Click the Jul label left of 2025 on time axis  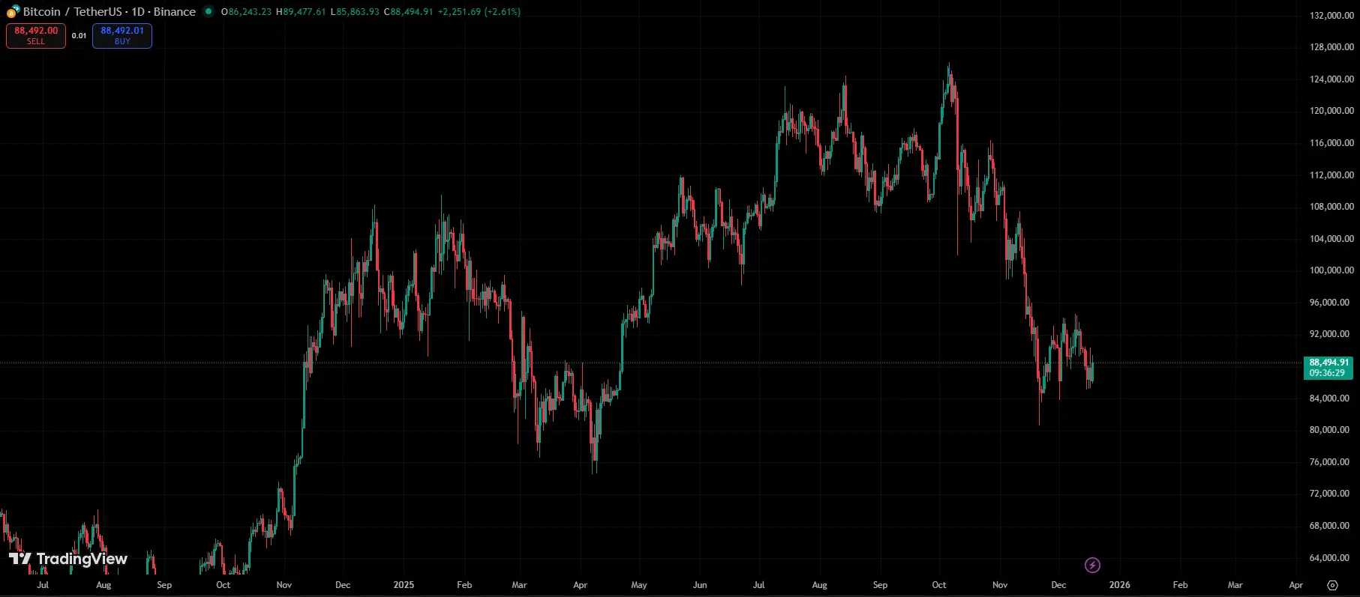43,585
